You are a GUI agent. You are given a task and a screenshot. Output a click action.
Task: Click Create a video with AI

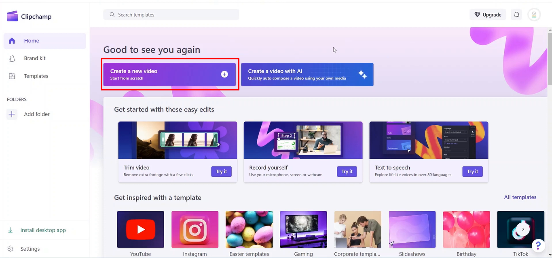point(307,74)
